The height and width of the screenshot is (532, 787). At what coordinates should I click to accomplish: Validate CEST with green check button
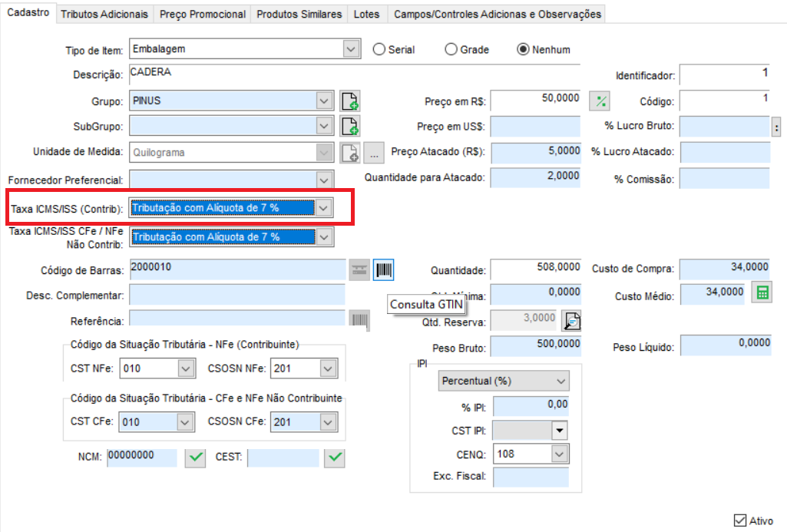(x=334, y=458)
